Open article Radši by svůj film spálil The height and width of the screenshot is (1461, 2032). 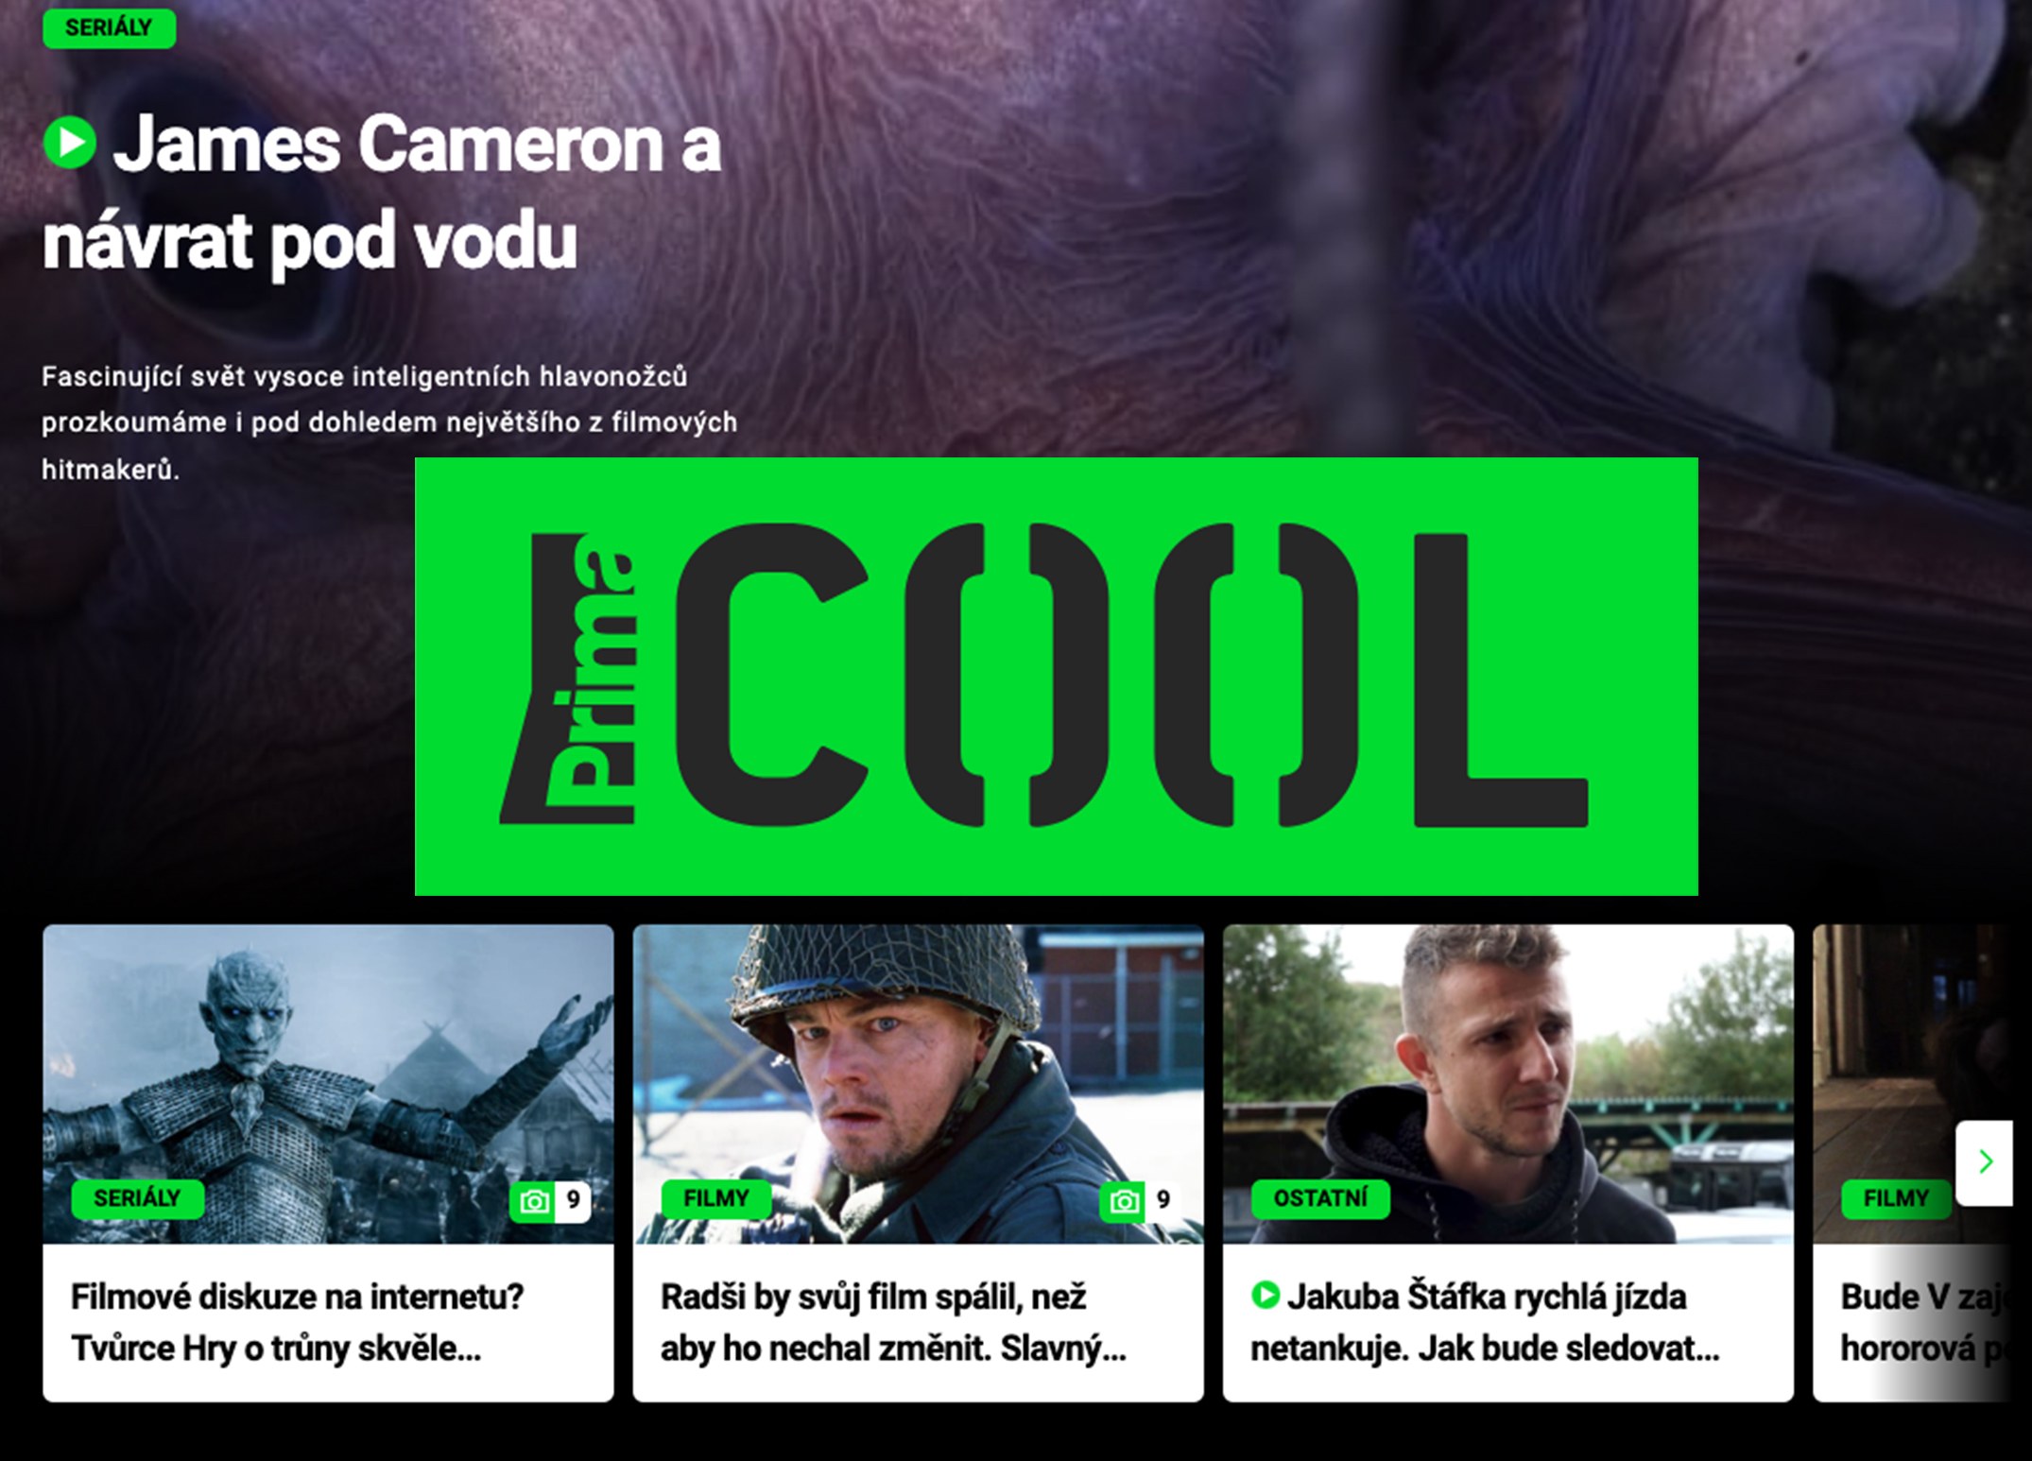(x=893, y=1322)
